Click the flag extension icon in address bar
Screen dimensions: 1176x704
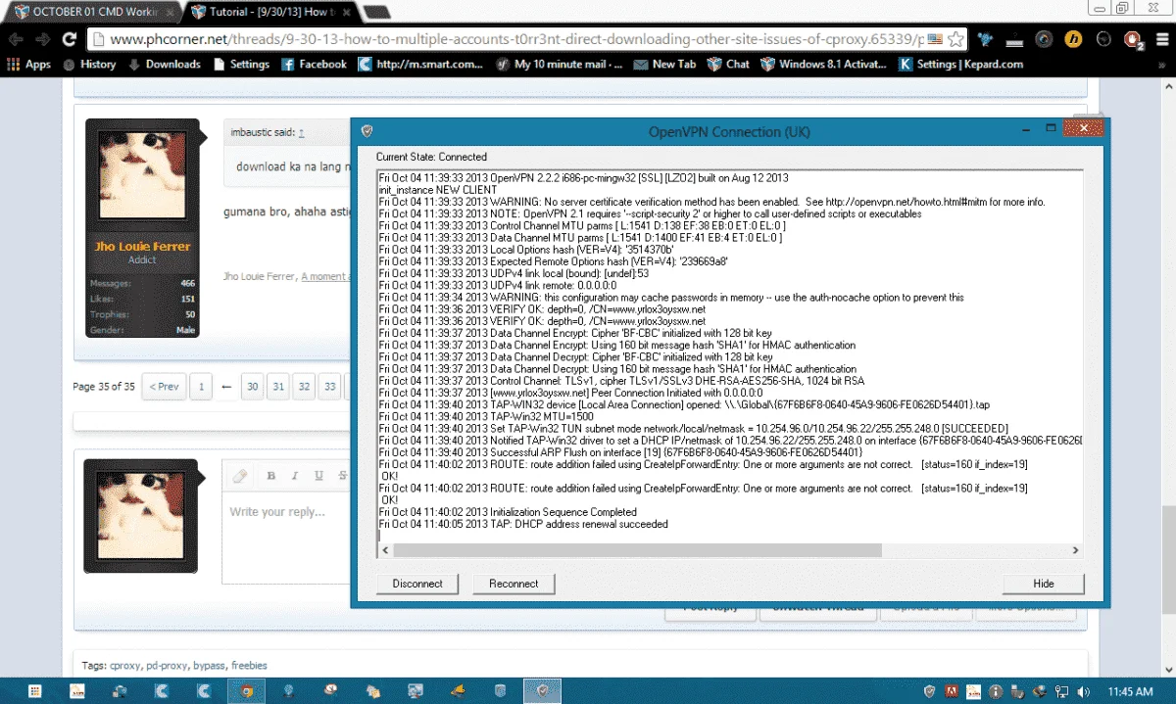[933, 39]
